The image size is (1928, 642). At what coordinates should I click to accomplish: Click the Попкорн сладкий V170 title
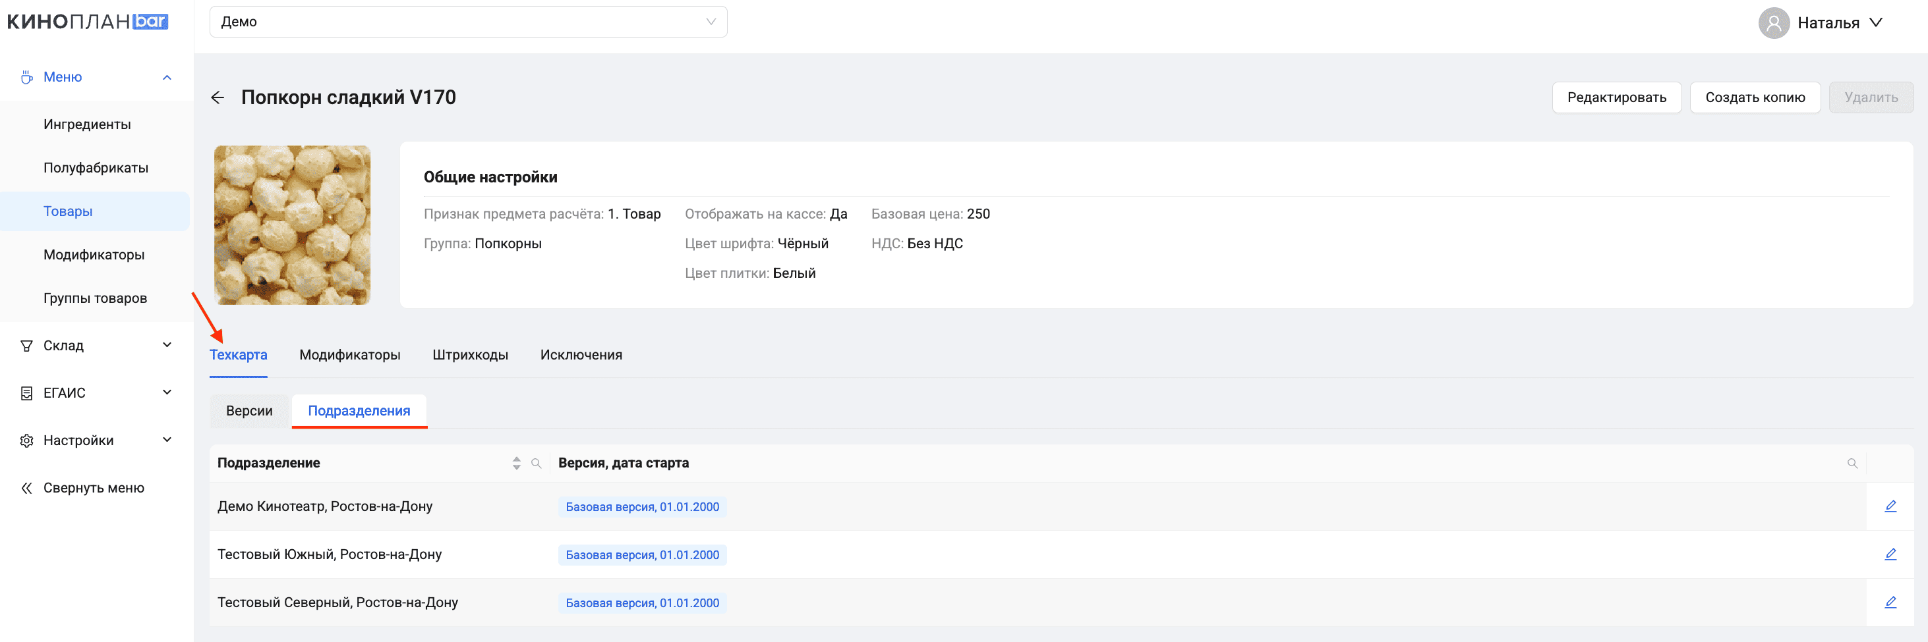(348, 97)
